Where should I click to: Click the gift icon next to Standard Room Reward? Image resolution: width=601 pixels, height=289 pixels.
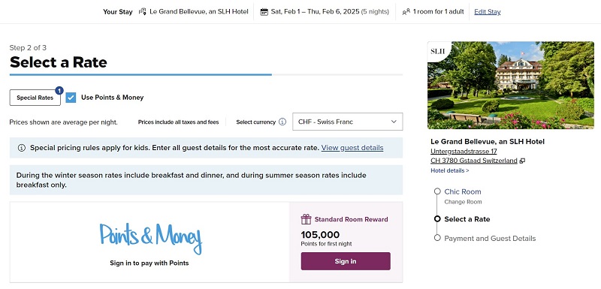pyautogui.click(x=306, y=219)
